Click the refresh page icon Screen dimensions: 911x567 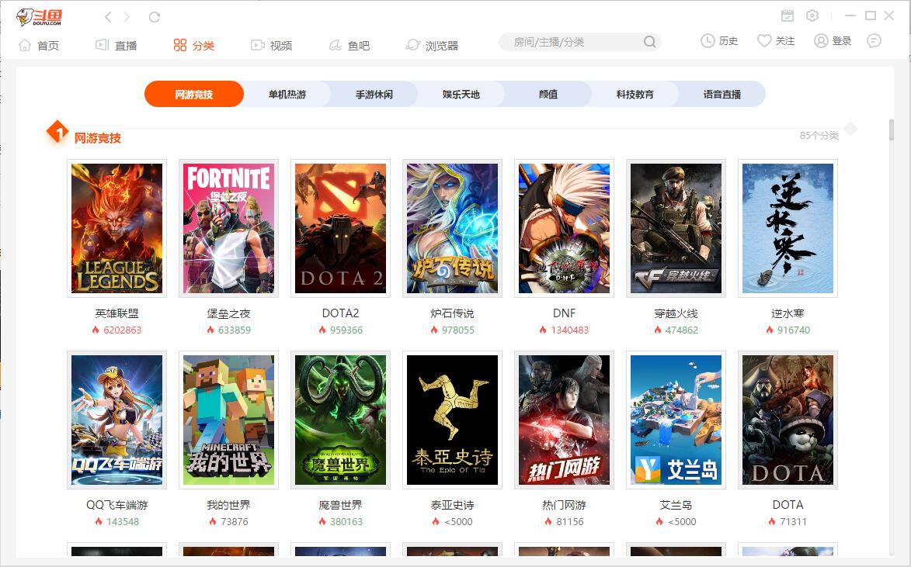click(155, 17)
